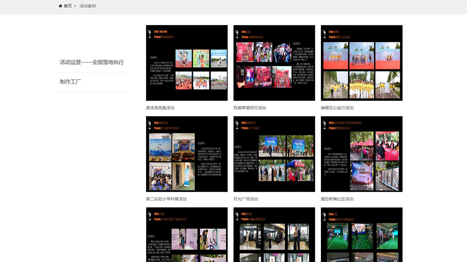The width and height of the screenshot is (467, 262).
Task: Click the home icon in breadcrumb
Action: pyautogui.click(x=60, y=6)
